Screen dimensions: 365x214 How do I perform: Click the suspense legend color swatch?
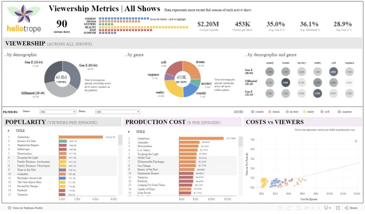339,112
